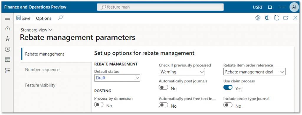Enable Automatically post journals toggle
Image resolution: width=302 pixels, height=115 pixels.
click(163, 88)
